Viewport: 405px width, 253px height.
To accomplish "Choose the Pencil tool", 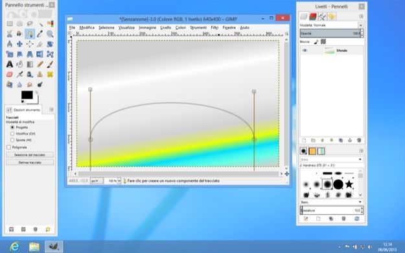I will 40,64.
